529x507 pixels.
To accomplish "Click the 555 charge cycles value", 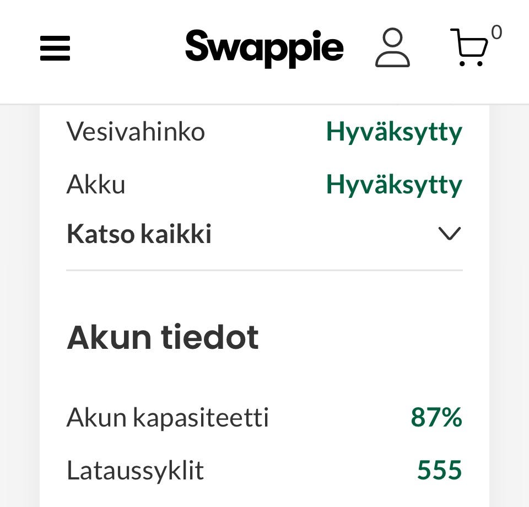I will point(439,470).
